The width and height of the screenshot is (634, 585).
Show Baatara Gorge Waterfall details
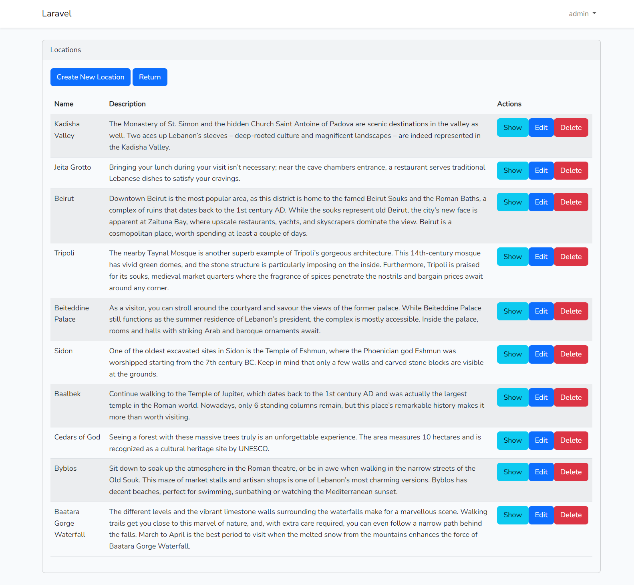coord(512,515)
